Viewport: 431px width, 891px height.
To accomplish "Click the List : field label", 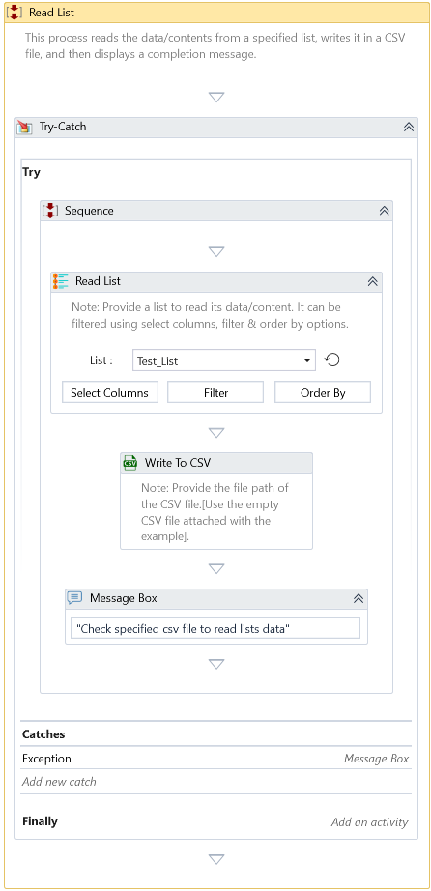I will [x=101, y=360].
